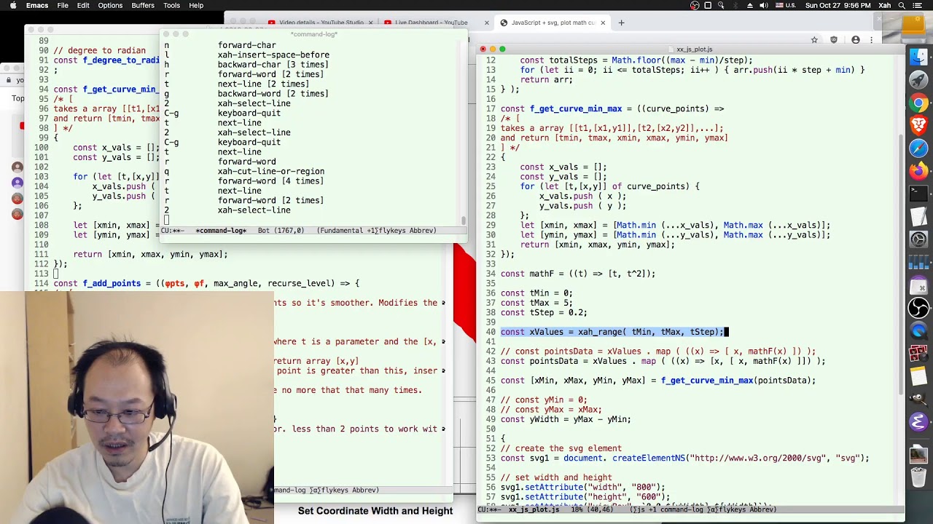
Task: Open the Bluetooth menu bar icon
Action: (735, 5)
